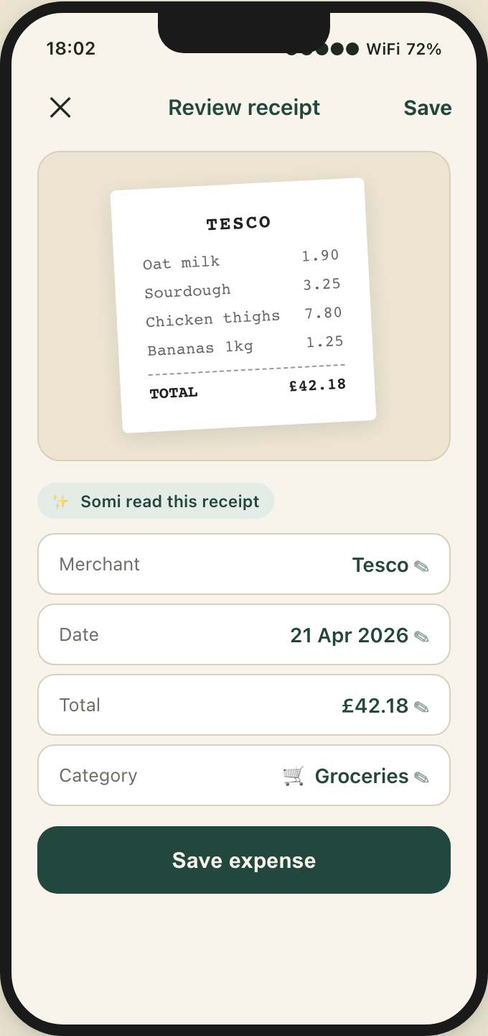Tap the X to discard the receipt review
The height and width of the screenshot is (1036, 488).
click(60, 107)
